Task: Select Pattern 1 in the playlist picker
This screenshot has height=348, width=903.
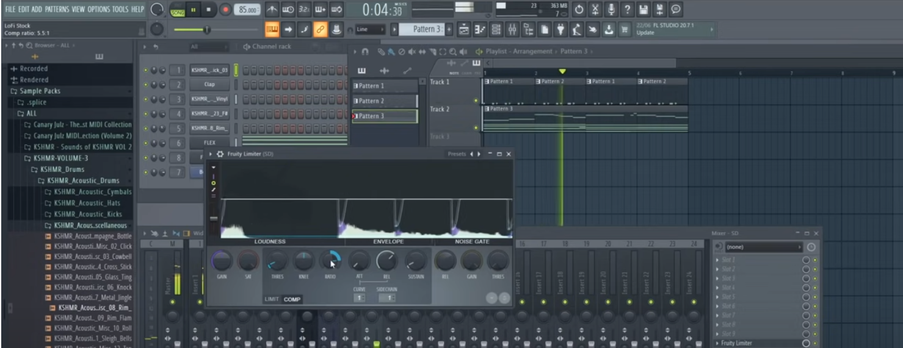Action: click(x=385, y=86)
